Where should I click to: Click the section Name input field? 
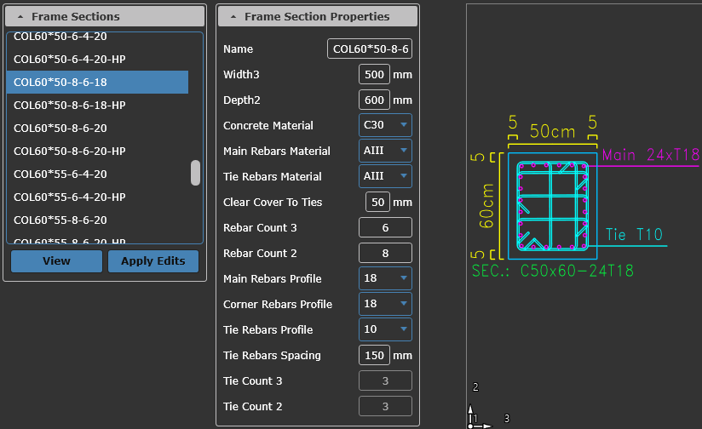tap(370, 49)
